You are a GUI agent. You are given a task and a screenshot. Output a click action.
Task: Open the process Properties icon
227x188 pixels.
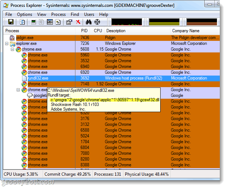[69, 22]
